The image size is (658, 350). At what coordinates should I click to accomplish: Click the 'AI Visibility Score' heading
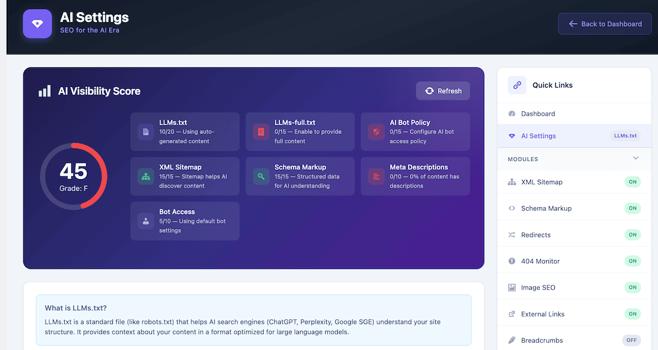pos(99,91)
